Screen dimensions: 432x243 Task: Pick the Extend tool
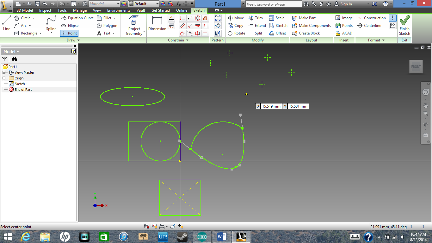click(x=257, y=26)
